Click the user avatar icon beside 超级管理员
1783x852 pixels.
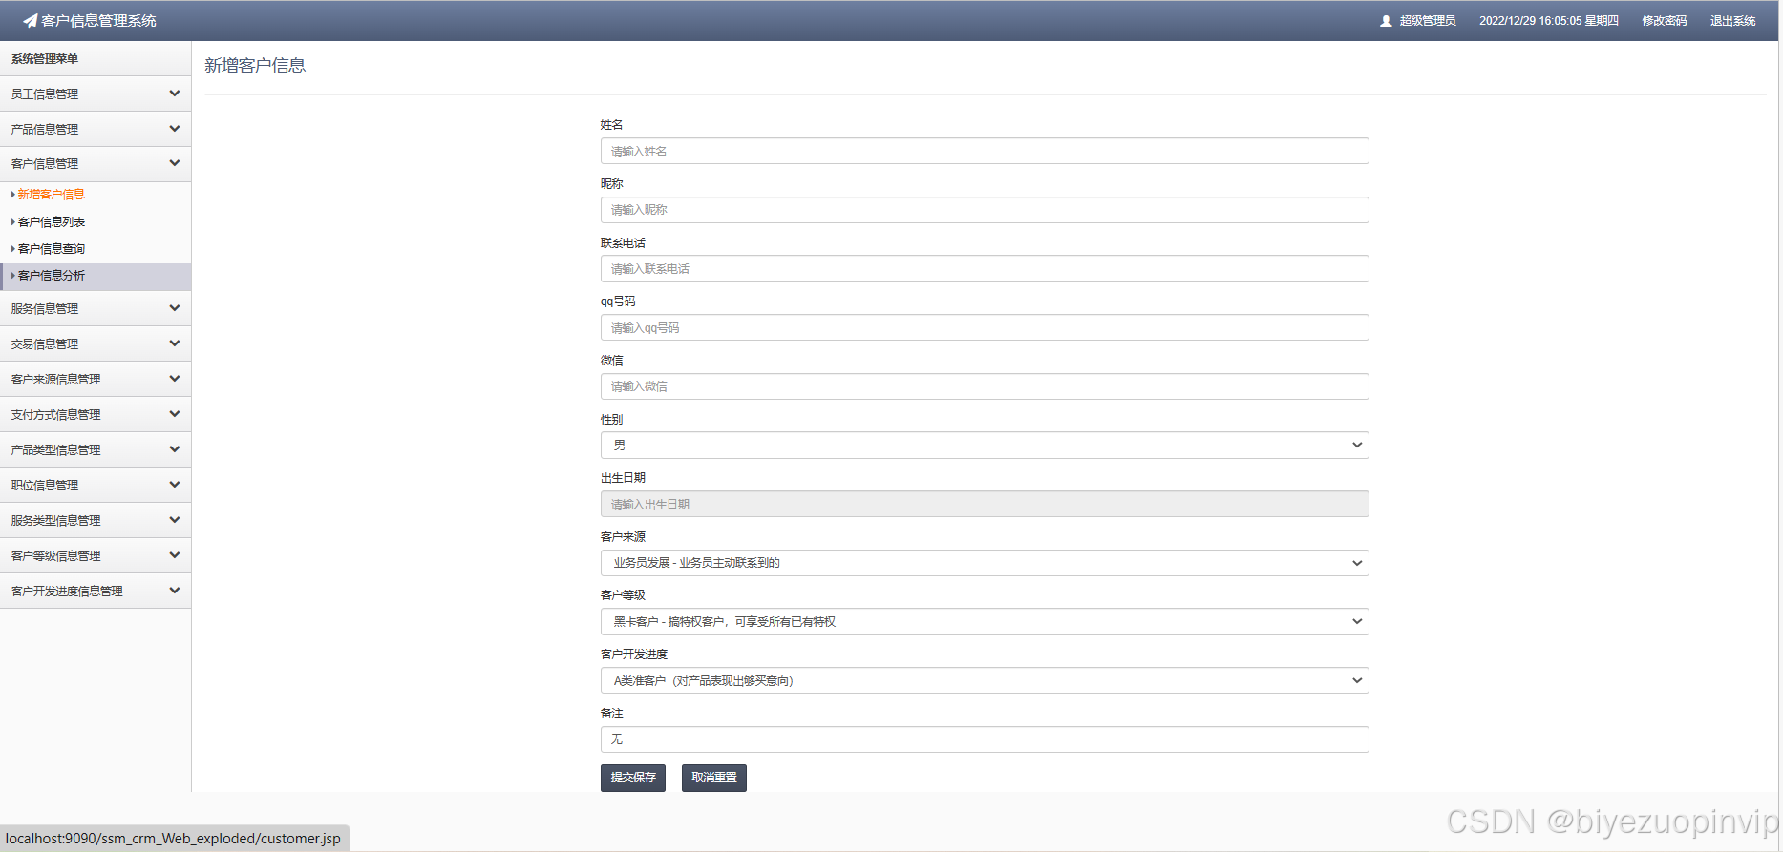[1386, 21]
